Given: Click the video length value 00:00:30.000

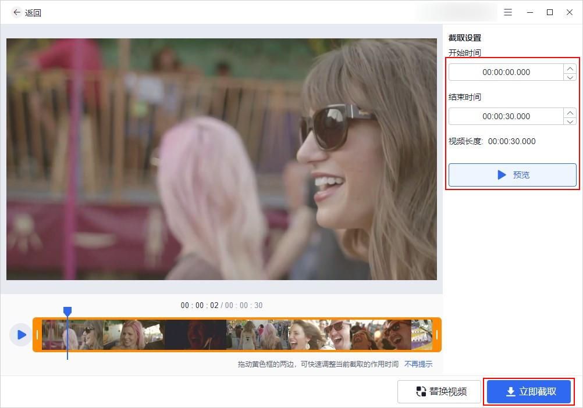Looking at the screenshot, I should (511, 141).
